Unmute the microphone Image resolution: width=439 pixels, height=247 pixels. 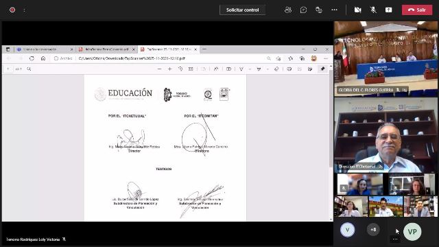pos(373,10)
